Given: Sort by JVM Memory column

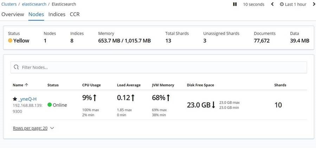Looking at the screenshot, I should 163,85.
